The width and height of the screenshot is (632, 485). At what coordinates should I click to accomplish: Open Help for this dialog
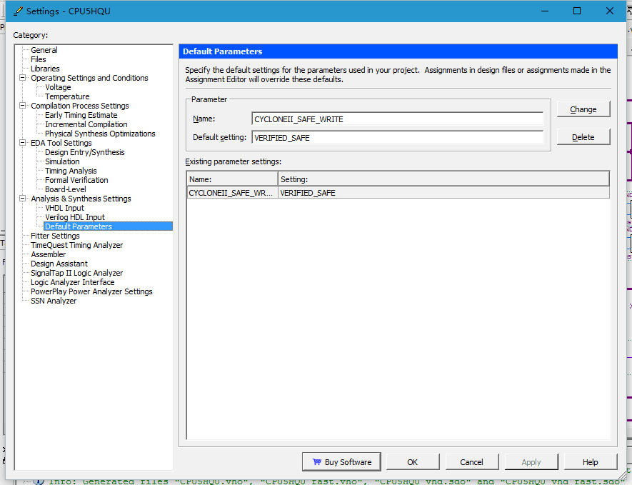[590, 462]
